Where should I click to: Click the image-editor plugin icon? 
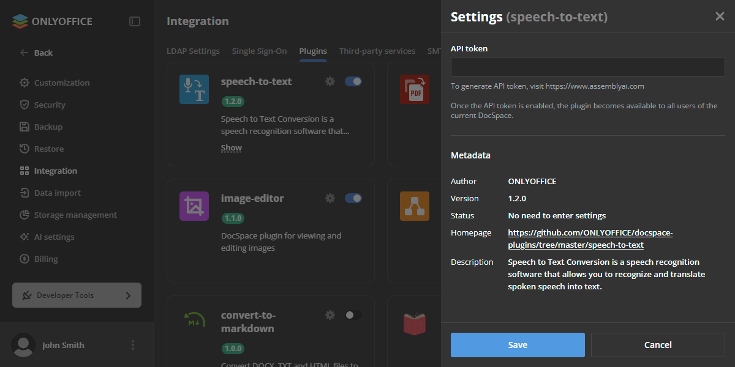pyautogui.click(x=194, y=206)
